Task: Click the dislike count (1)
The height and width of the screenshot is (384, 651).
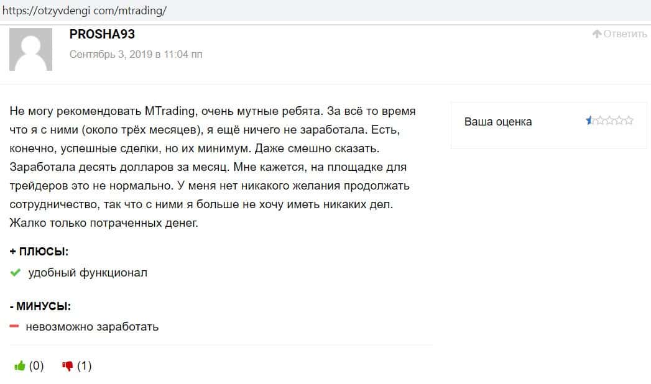Action: [x=85, y=366]
